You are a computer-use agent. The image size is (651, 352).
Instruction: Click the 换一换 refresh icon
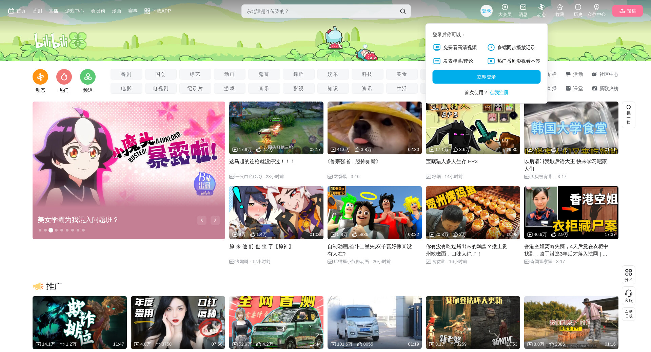pos(629,115)
